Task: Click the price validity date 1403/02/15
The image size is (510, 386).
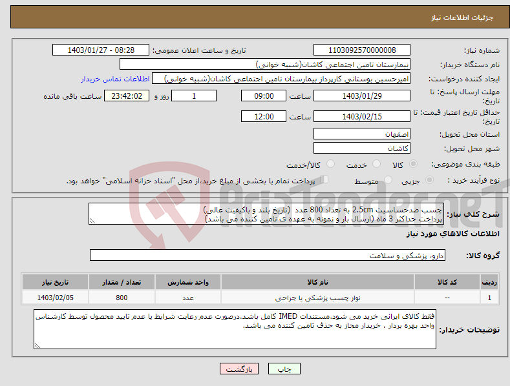Action: coord(362,116)
